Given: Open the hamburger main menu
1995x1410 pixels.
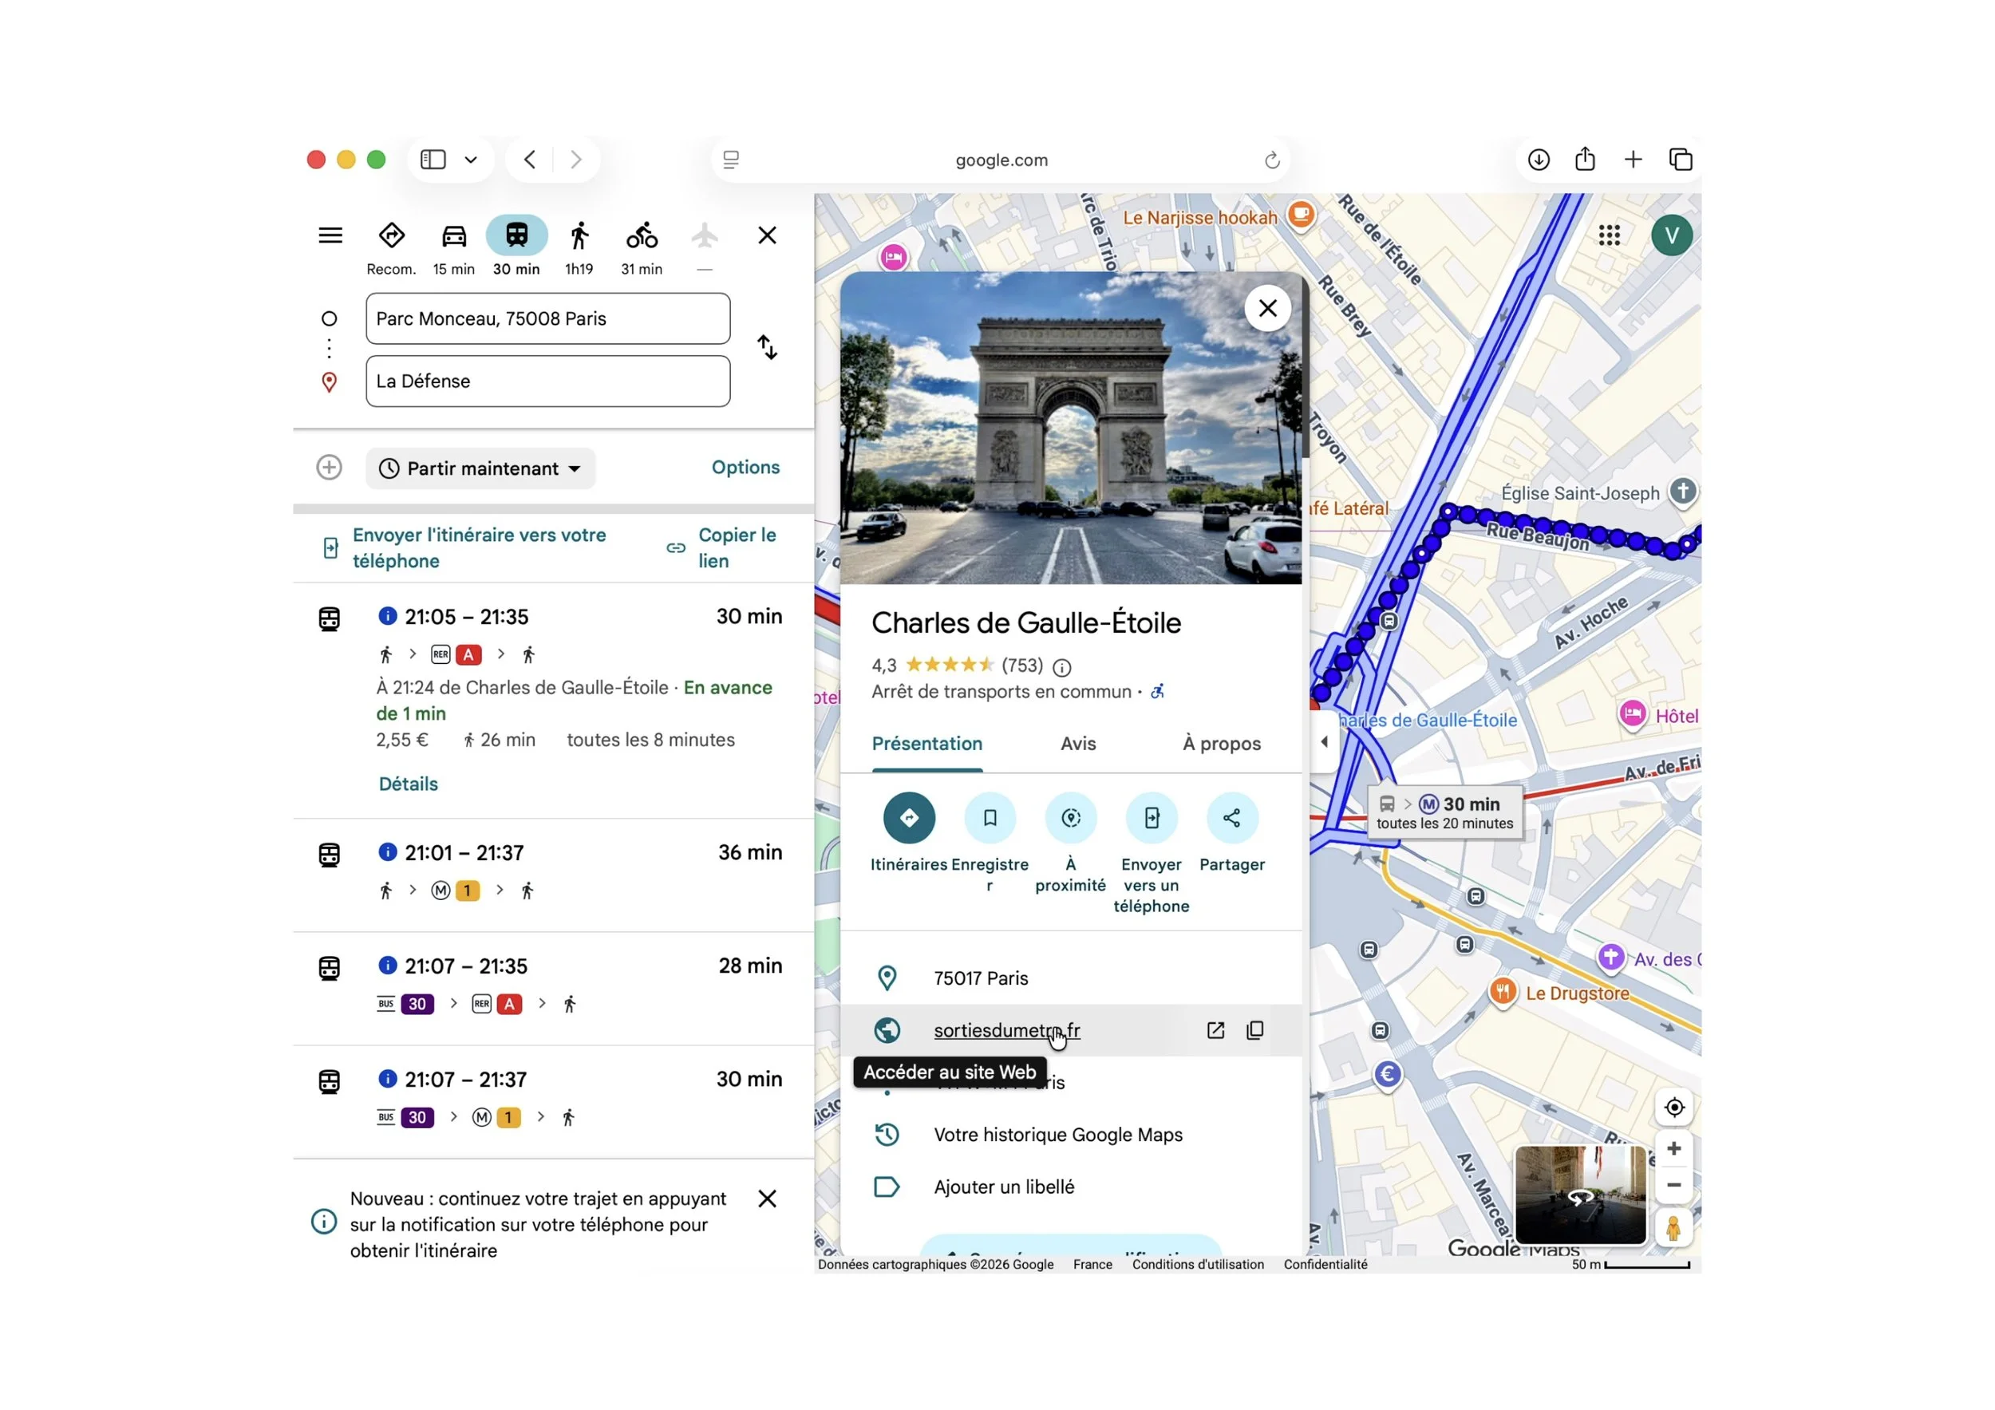Looking at the screenshot, I should pyautogui.click(x=330, y=235).
